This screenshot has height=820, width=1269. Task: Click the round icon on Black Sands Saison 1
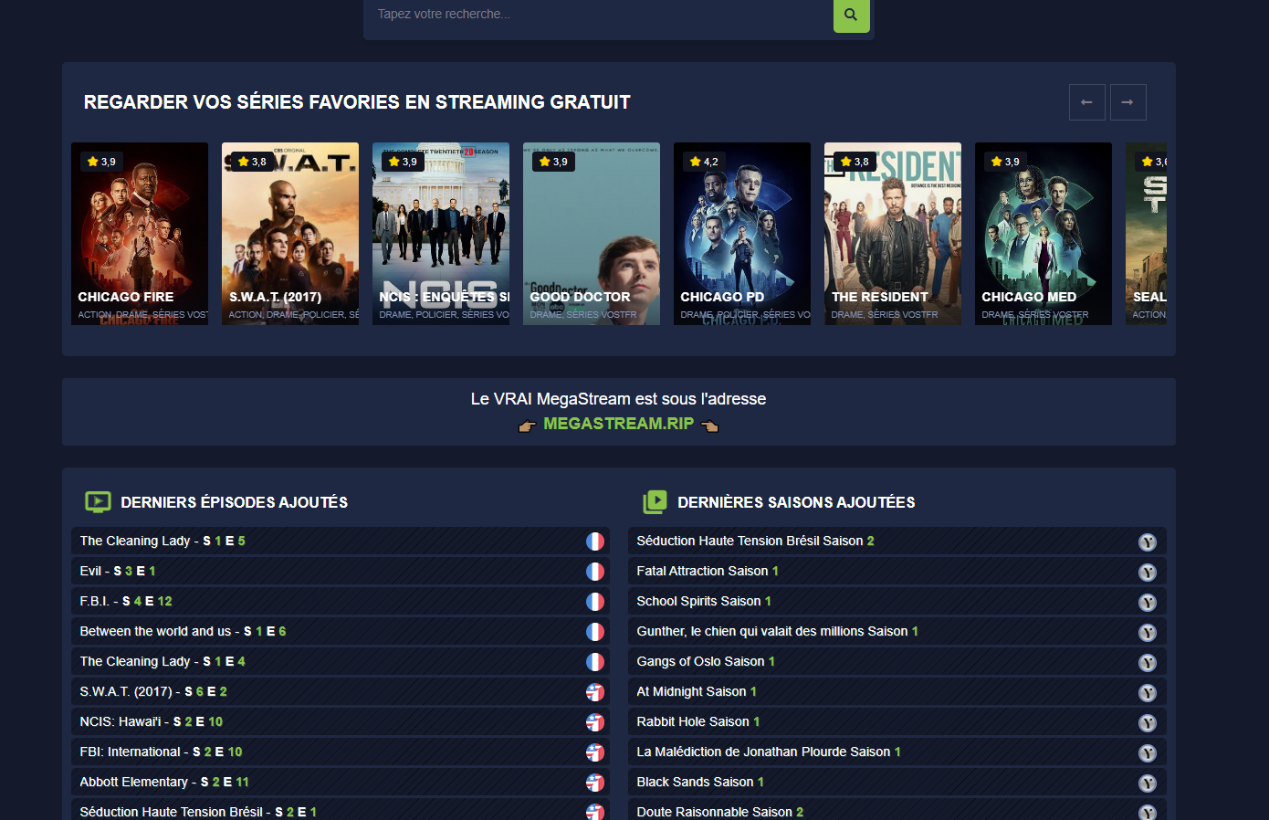[1148, 783]
